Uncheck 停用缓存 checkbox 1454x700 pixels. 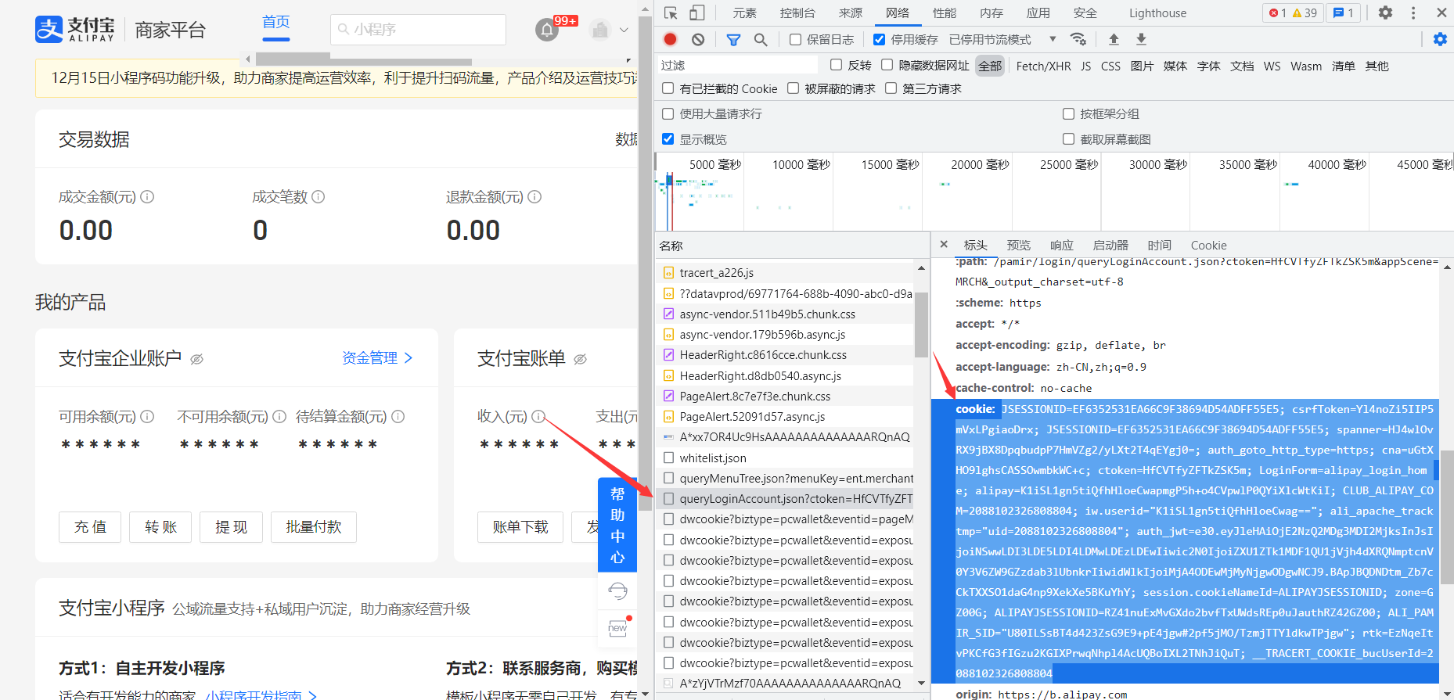[880, 39]
